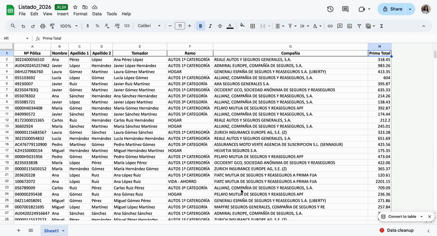Screen dimensions: 437x236
Task: Show the all sheets list
Action: 31,231
